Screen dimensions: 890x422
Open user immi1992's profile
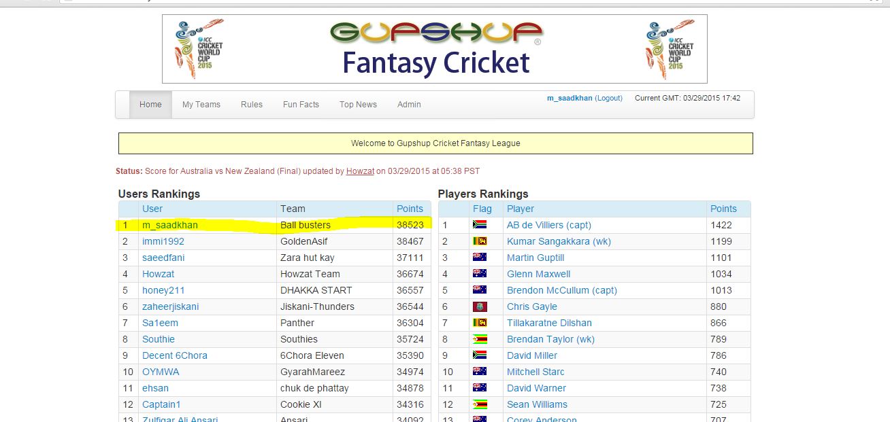pos(163,241)
